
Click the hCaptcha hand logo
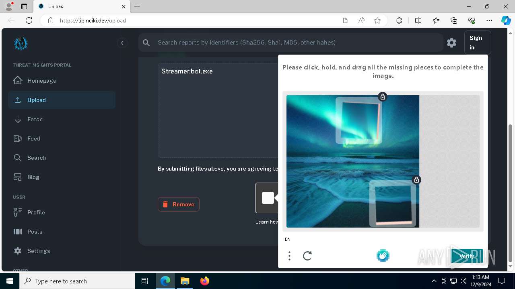383,256
